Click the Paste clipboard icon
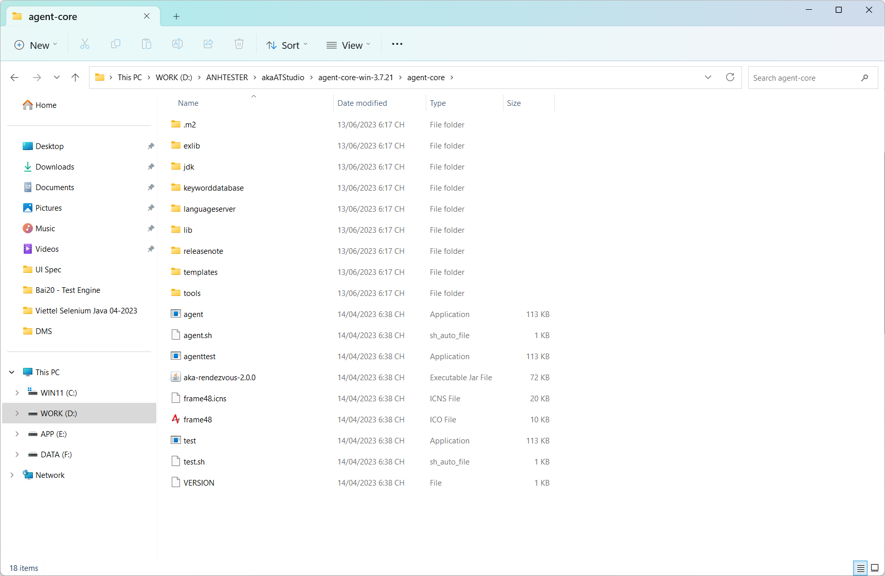Screen dimensions: 885x576 tap(147, 45)
